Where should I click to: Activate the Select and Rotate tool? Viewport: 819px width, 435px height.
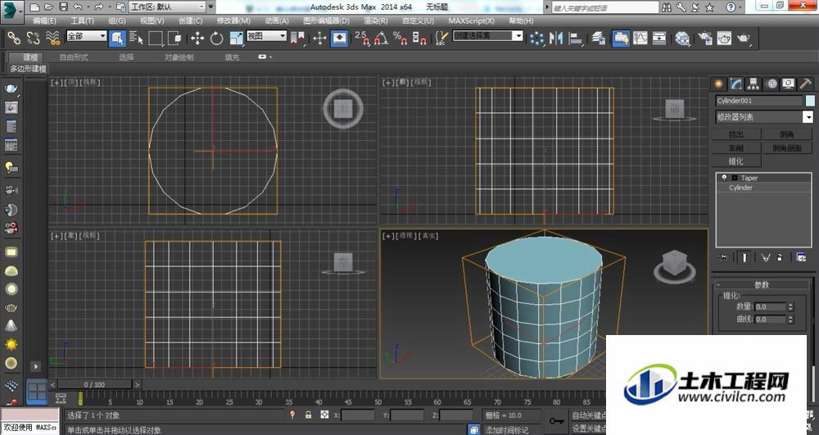pos(216,39)
